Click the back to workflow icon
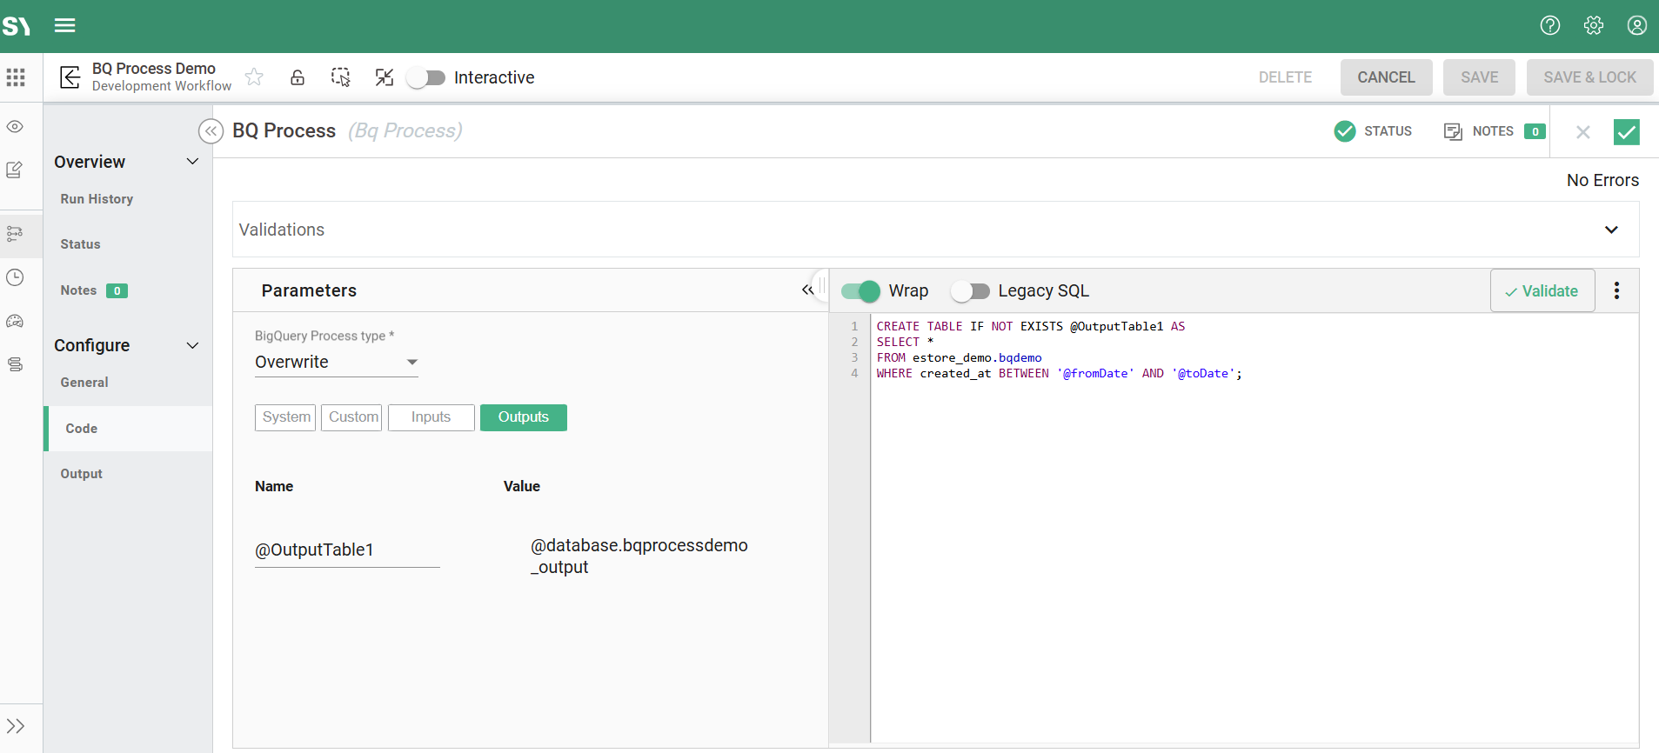 [70, 77]
